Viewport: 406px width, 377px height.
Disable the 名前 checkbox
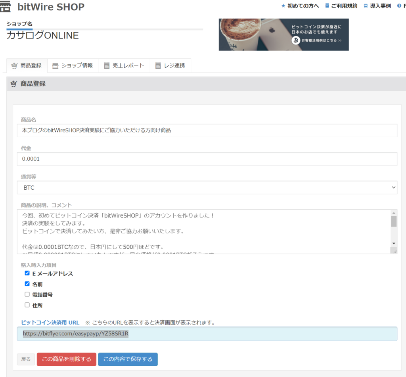point(27,284)
